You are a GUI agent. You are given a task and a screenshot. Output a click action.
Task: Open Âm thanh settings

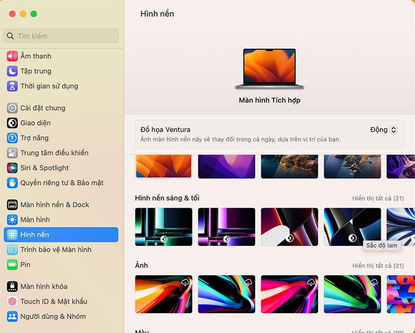(x=61, y=56)
